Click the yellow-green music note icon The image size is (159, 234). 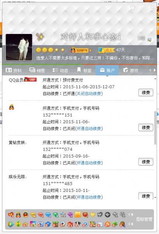point(18,224)
